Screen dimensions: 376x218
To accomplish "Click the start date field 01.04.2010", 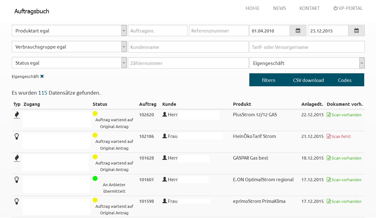I will pos(269,31).
